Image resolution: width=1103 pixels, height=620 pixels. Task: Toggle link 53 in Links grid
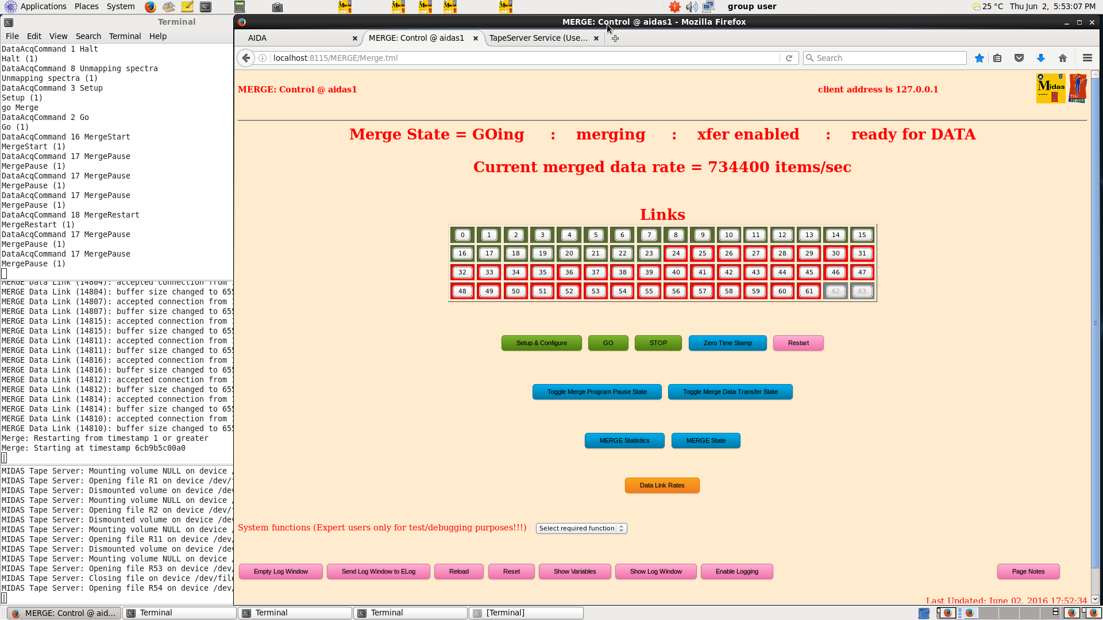pos(596,291)
